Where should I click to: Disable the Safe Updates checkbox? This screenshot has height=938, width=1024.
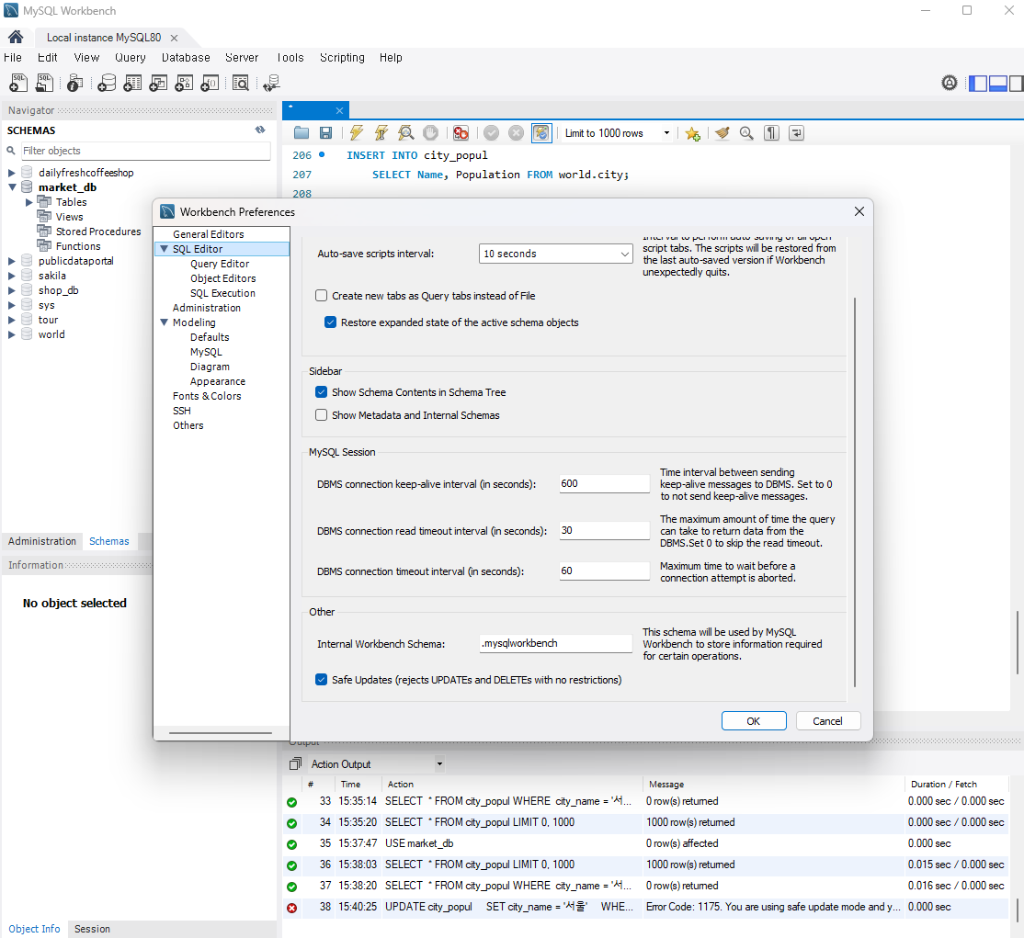click(322, 680)
